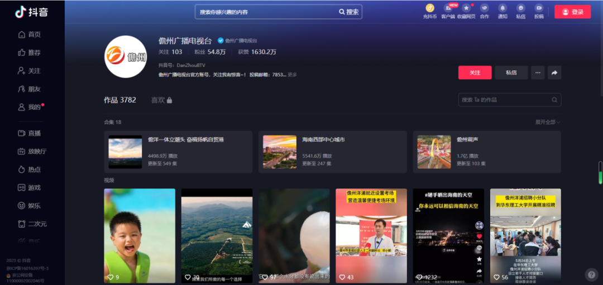Open 娱乐 in sidebar
Image resolution: width=603 pixels, height=285 pixels.
(30, 206)
